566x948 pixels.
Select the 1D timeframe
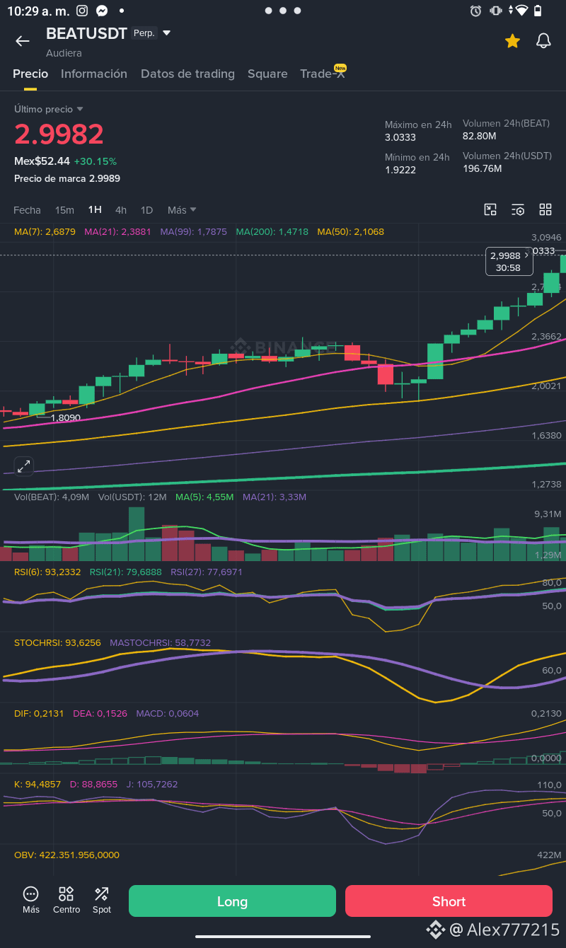click(x=146, y=210)
